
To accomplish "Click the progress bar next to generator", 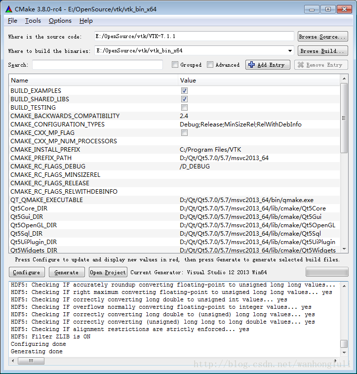I will click(327, 272).
